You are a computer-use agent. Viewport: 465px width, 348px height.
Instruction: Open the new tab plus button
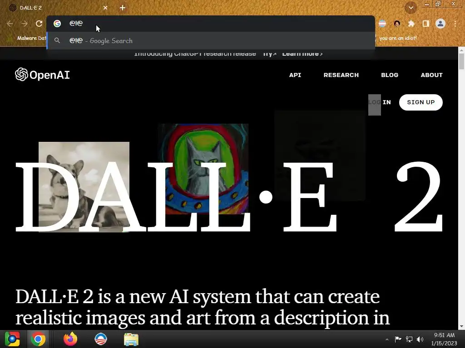point(123,8)
